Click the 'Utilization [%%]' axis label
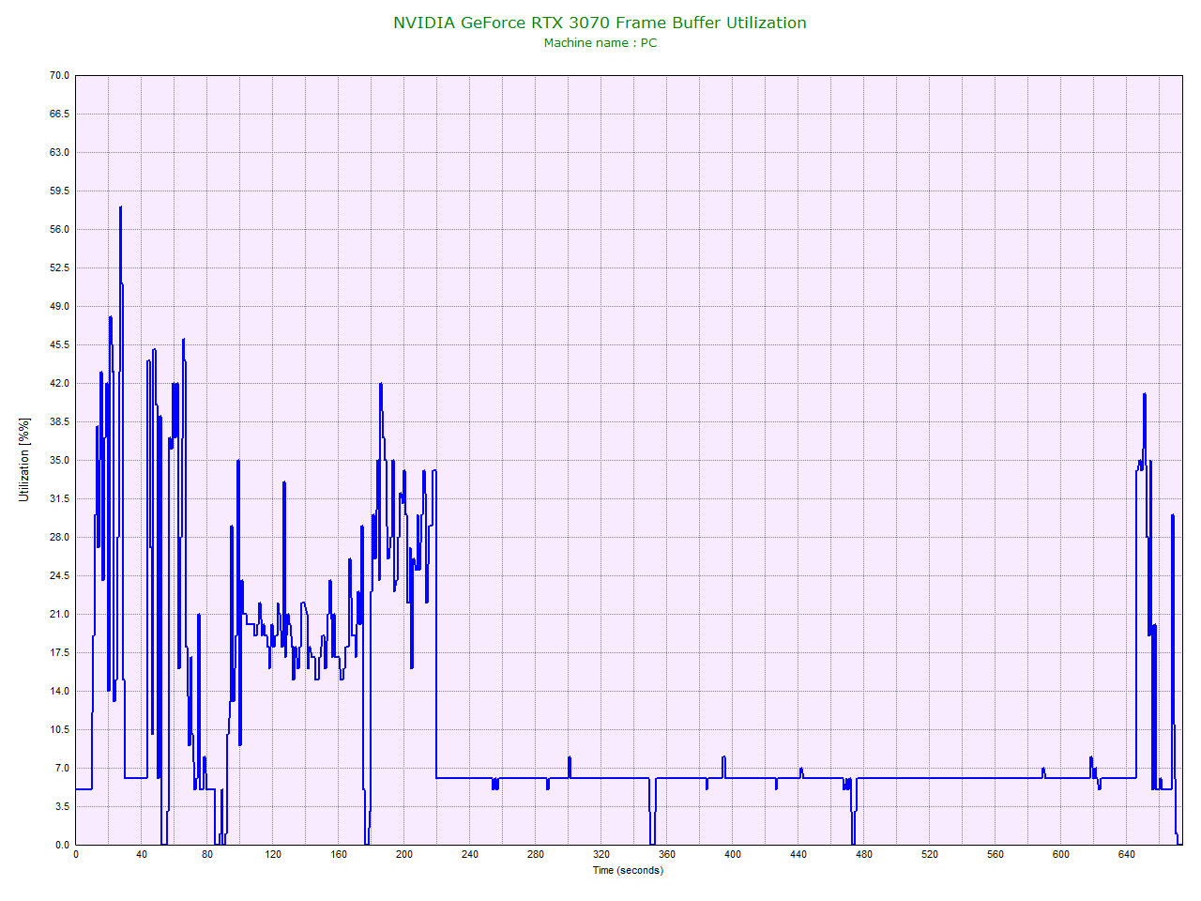The height and width of the screenshot is (901, 1201). 24,460
